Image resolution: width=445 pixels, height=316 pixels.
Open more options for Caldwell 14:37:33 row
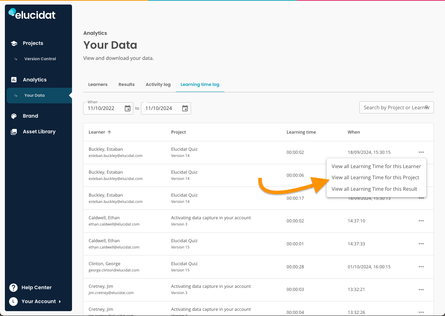[x=421, y=244]
